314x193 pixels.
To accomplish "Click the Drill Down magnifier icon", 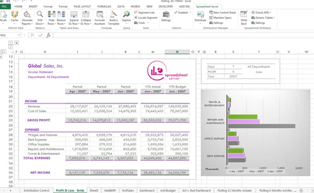I will [40, 14].
